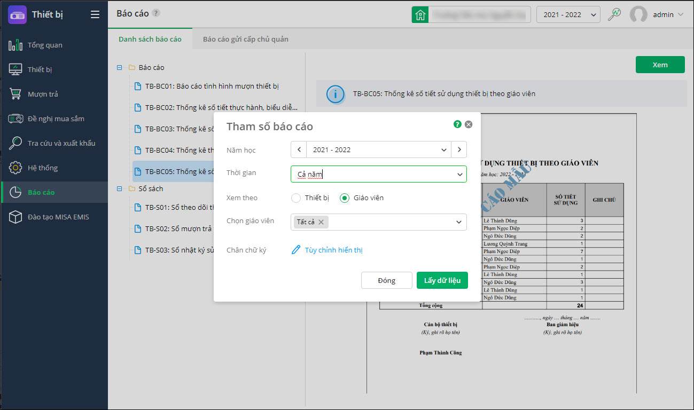Click the document icon of TB-BC02
The width and height of the screenshot is (694, 410).
(138, 107)
